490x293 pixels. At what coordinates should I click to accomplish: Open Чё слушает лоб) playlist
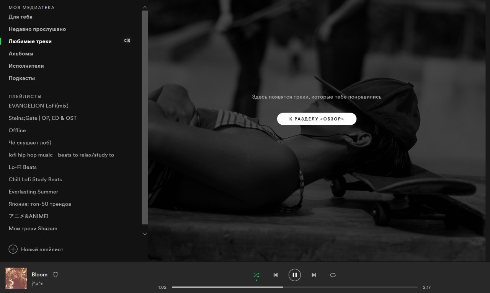point(30,143)
